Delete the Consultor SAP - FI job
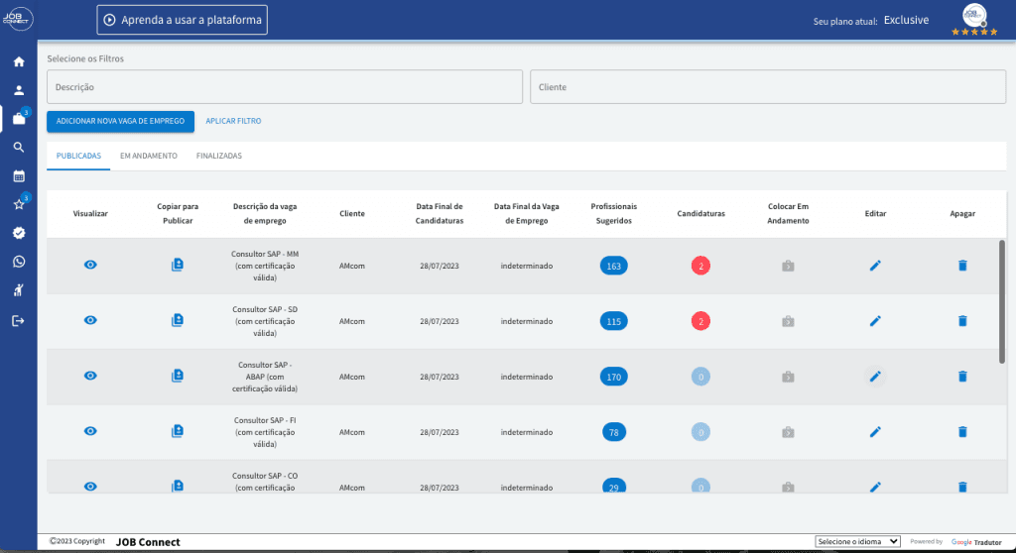The height and width of the screenshot is (553, 1016). 962,432
